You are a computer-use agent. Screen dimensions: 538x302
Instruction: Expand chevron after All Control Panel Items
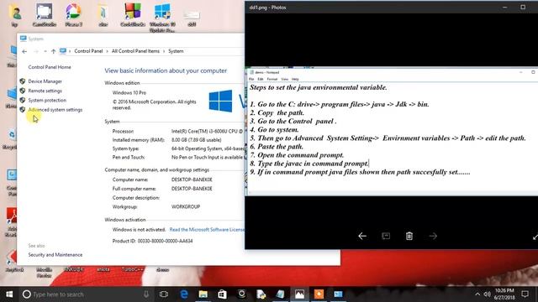tap(164, 51)
